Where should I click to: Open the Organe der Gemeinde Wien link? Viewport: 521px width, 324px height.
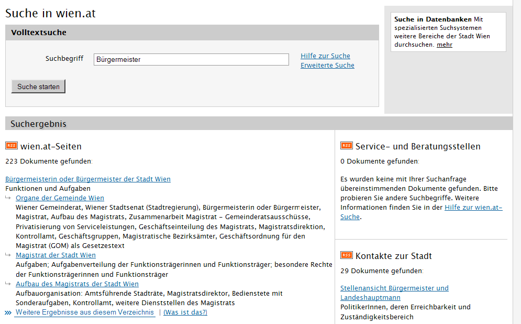coord(60,198)
